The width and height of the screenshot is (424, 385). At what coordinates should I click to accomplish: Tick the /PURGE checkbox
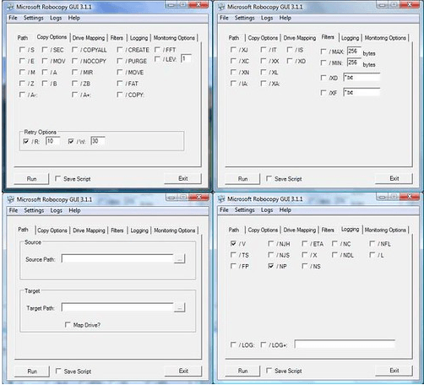pos(120,61)
